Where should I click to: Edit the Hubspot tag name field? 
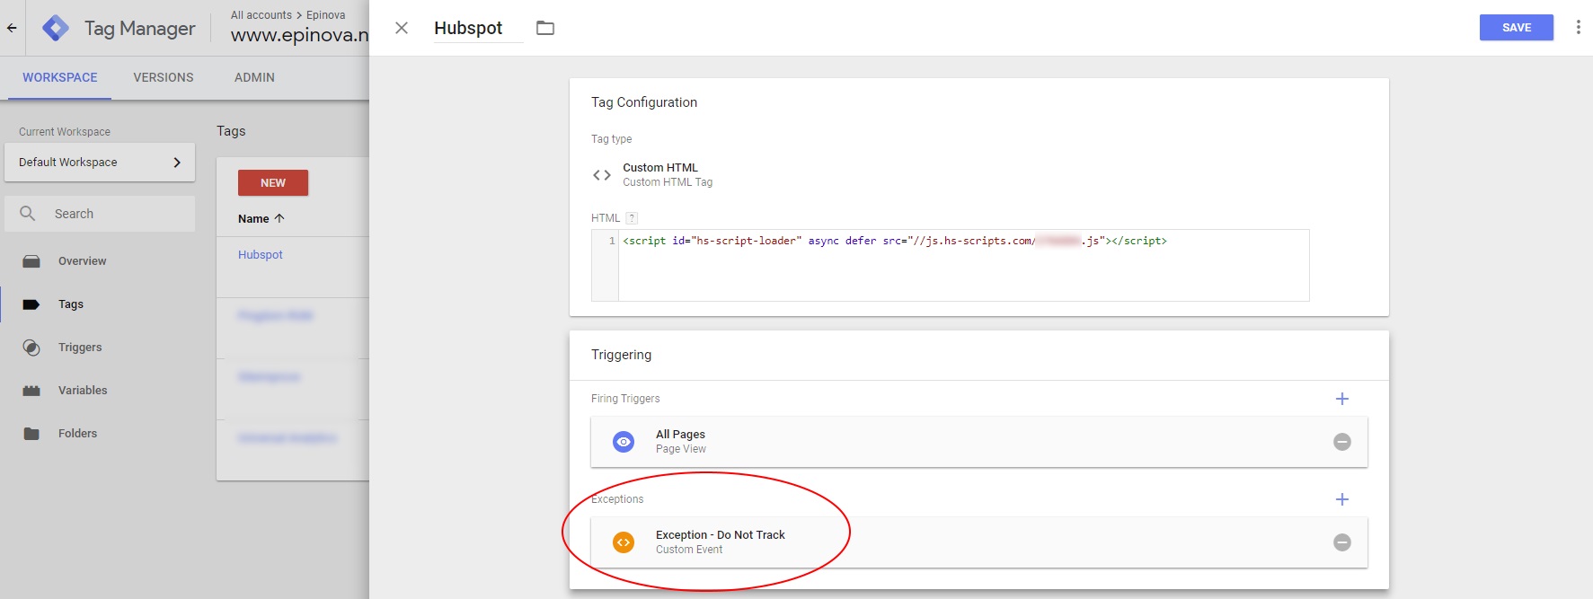(478, 28)
